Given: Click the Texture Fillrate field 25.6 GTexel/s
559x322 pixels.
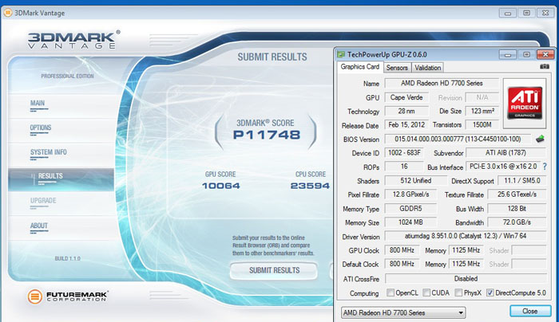Looking at the screenshot, I should [x=517, y=194].
